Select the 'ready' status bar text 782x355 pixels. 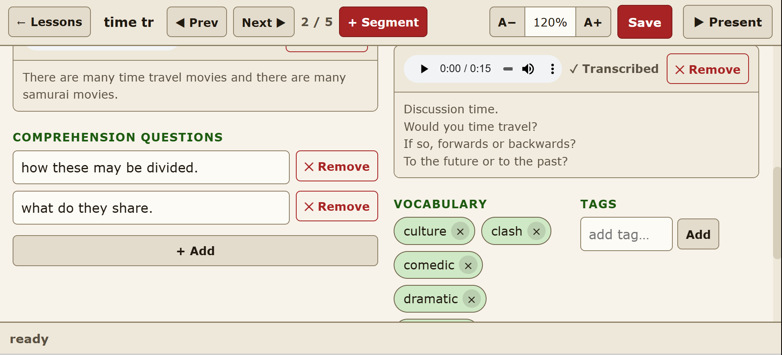(x=29, y=339)
